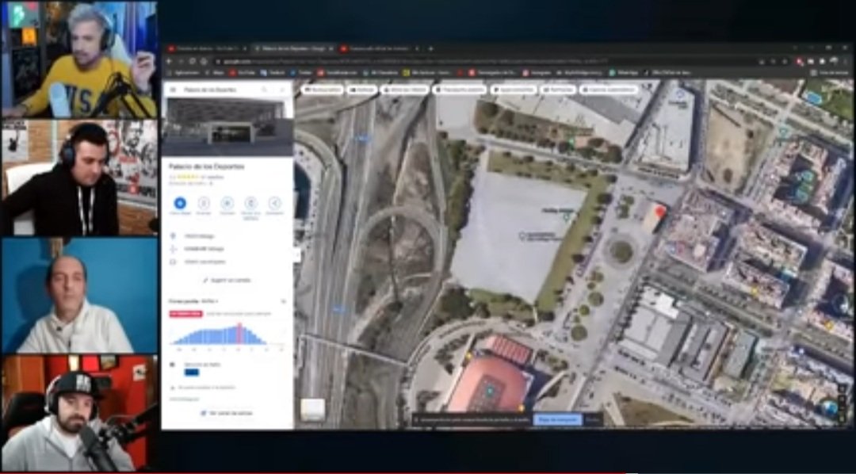The width and height of the screenshot is (856, 474).
Task: Click the browser back arrow
Action: (x=170, y=62)
